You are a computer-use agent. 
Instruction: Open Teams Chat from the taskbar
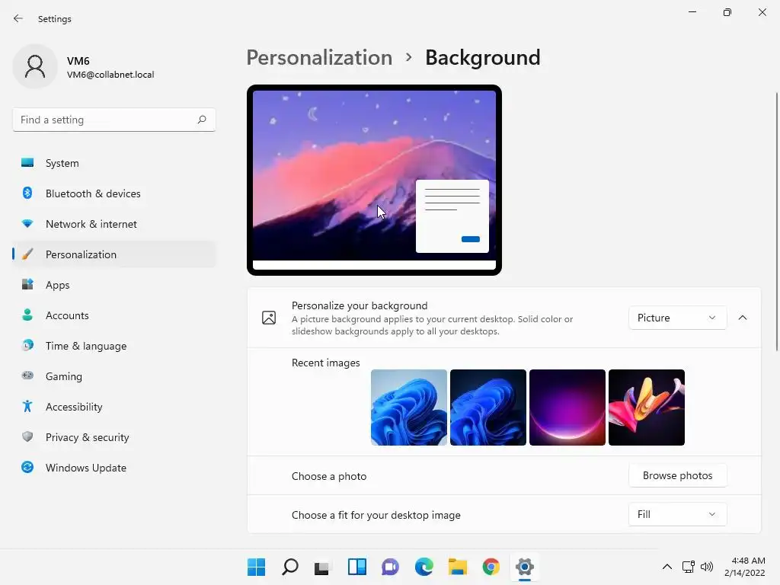pos(390,567)
